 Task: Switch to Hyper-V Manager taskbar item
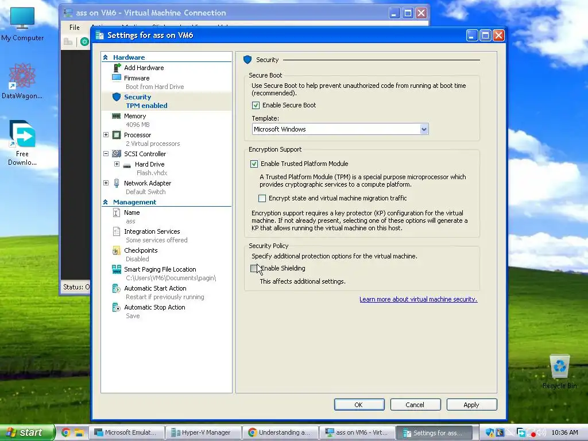coord(203,432)
